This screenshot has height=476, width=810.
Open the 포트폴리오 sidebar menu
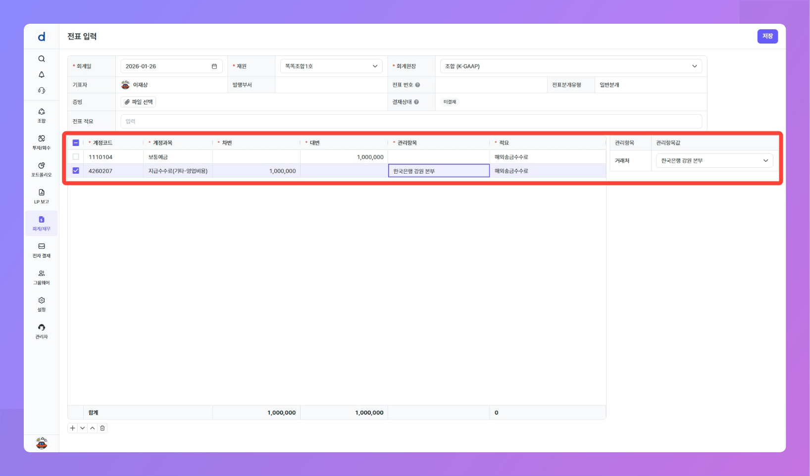[42, 169]
